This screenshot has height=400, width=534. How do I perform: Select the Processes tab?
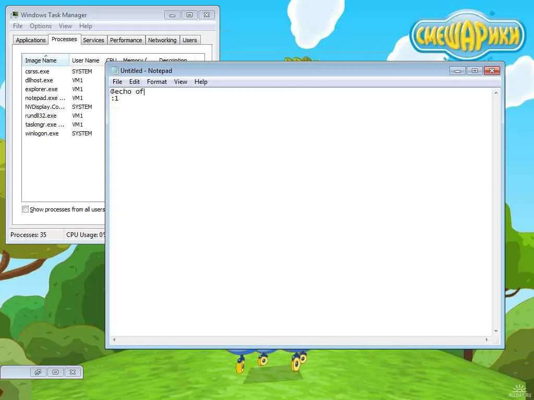64,39
